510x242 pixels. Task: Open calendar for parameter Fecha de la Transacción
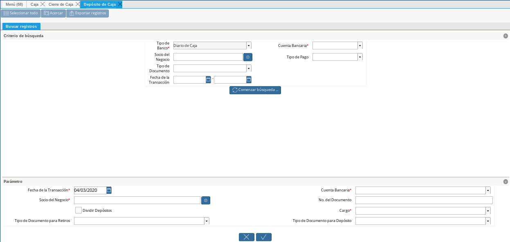tap(109, 190)
